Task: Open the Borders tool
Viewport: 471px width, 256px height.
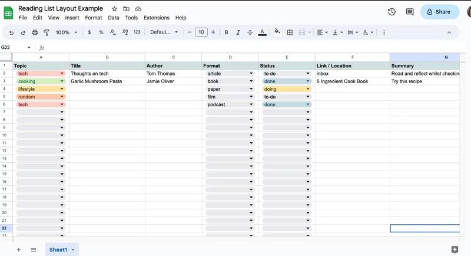Action: (290, 32)
